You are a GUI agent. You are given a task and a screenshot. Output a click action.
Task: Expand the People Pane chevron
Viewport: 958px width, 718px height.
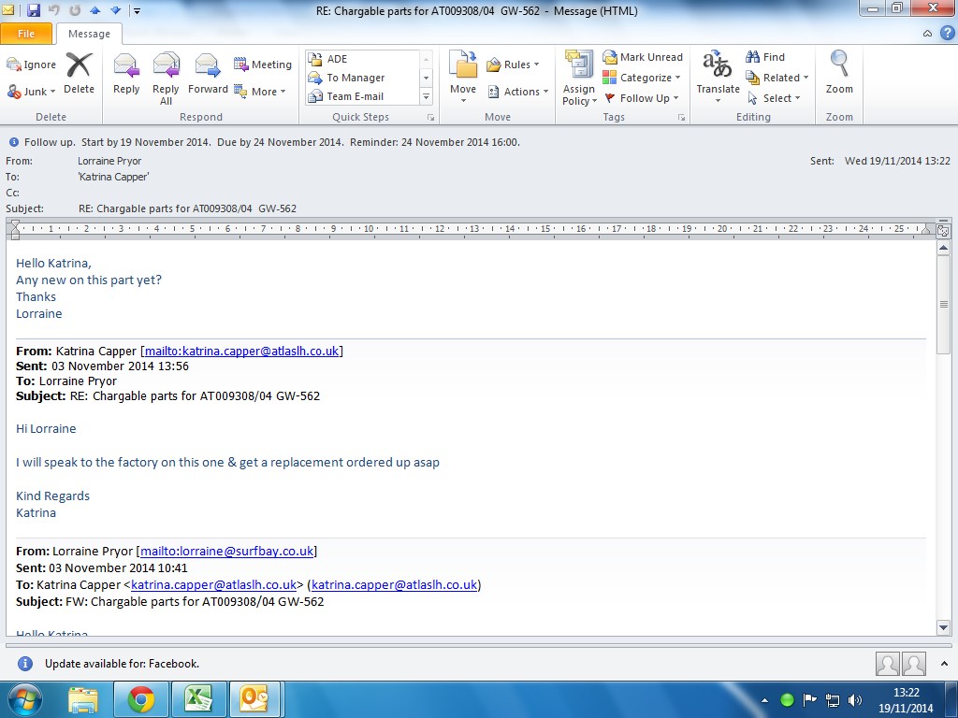tap(945, 664)
